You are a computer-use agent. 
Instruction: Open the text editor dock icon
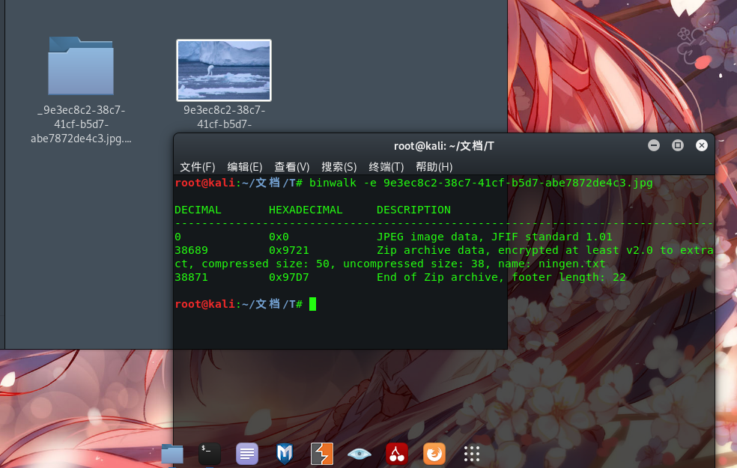pos(246,454)
